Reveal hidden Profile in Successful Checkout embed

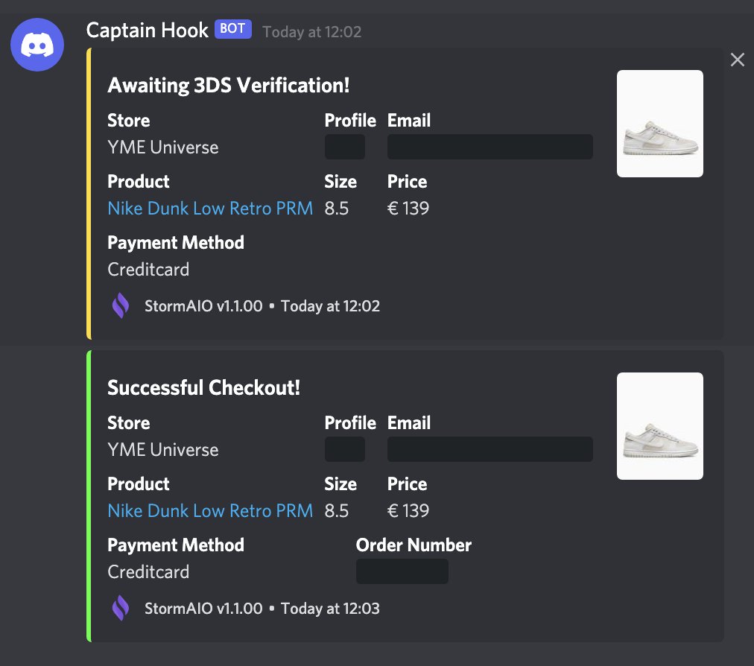[x=345, y=449]
